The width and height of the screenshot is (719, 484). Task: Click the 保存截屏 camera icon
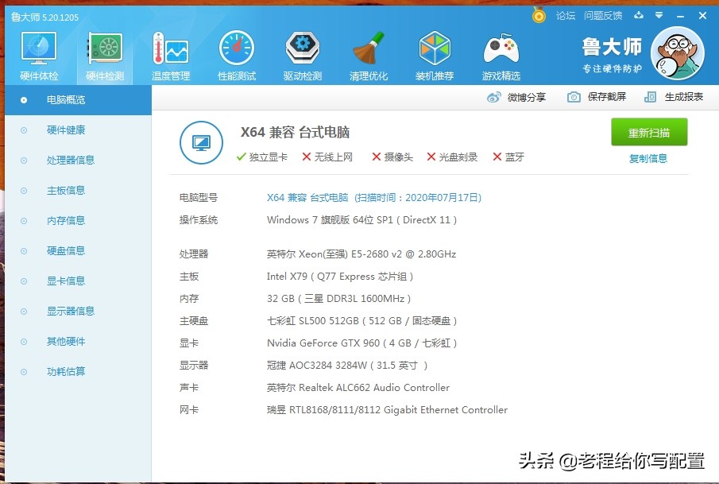click(574, 95)
